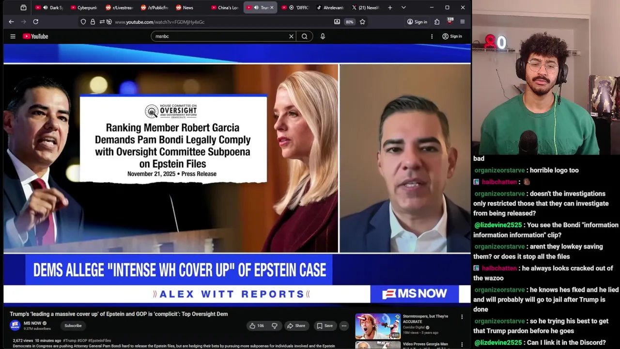The width and height of the screenshot is (620, 349).
Task: Share the video with the Share button
Action: click(296, 326)
